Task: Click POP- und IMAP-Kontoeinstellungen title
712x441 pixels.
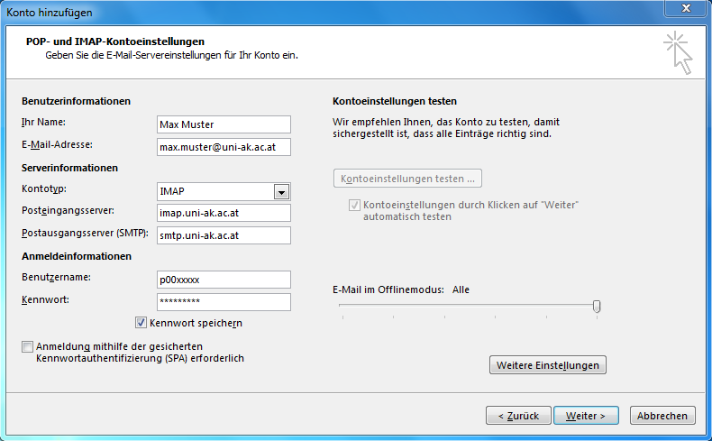Action: coord(115,41)
